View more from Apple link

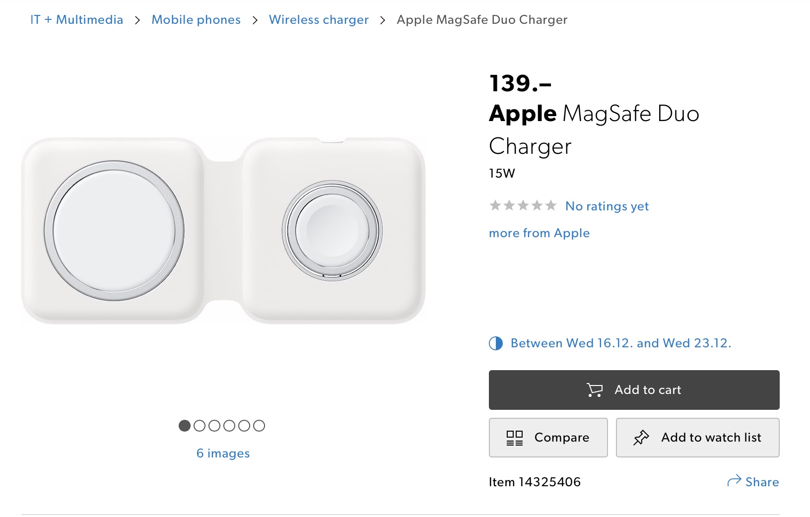click(539, 233)
